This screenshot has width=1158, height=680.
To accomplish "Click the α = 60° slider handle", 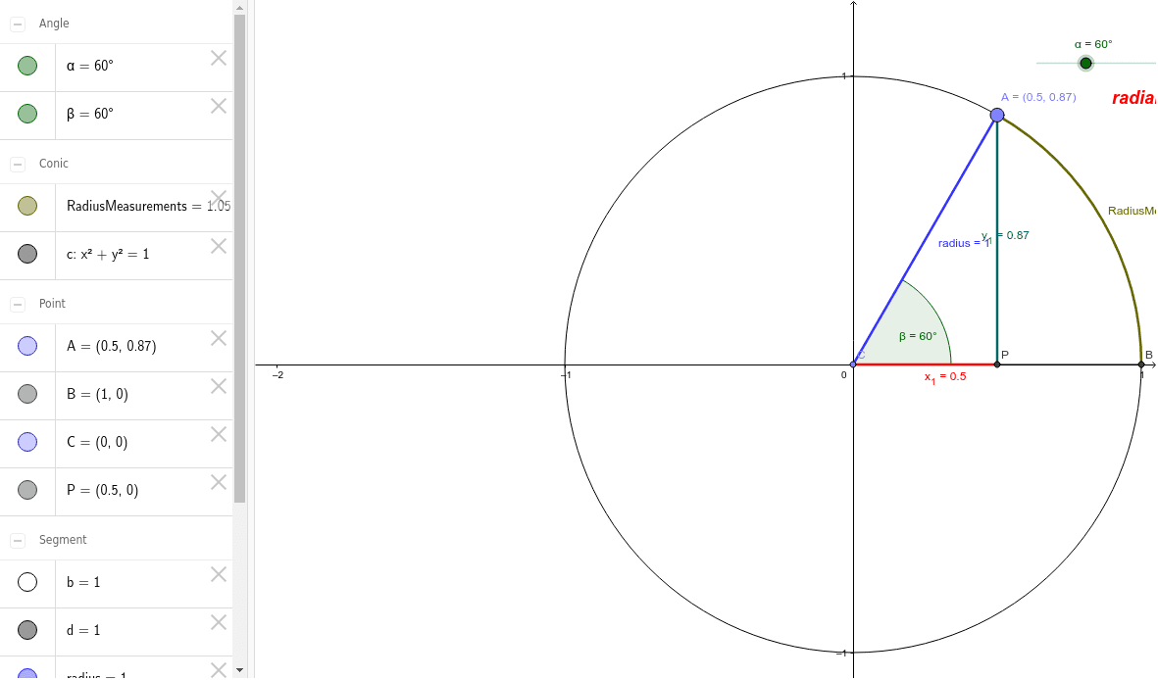I will (x=1085, y=63).
